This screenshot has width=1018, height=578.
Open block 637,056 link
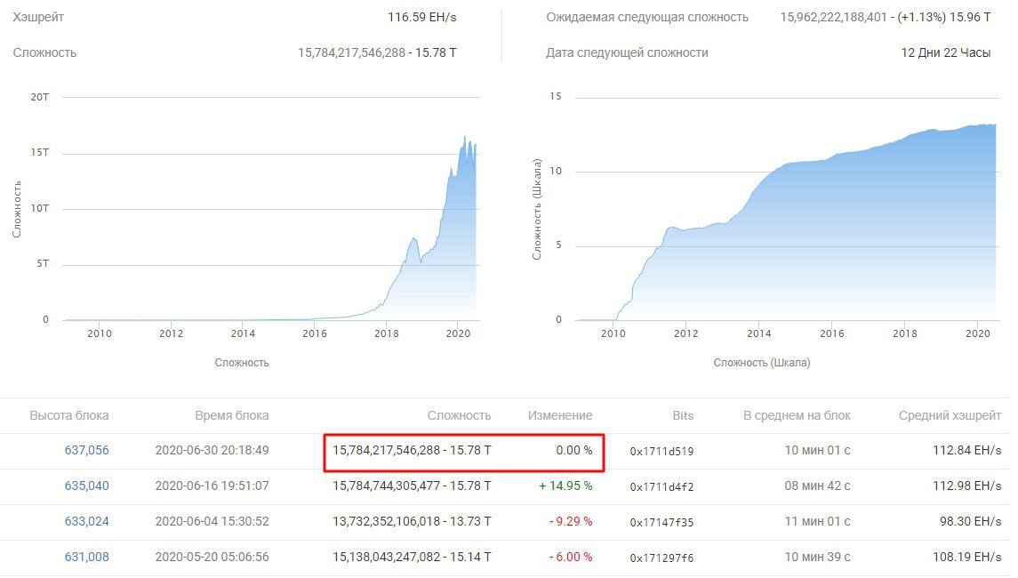[86, 450]
